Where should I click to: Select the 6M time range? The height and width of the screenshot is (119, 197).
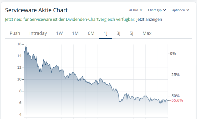click(x=91, y=33)
